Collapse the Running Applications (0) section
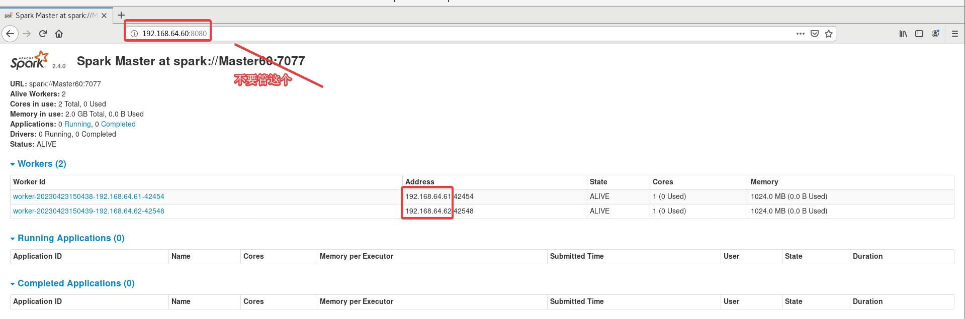The height and width of the screenshot is (319, 965). [67, 238]
